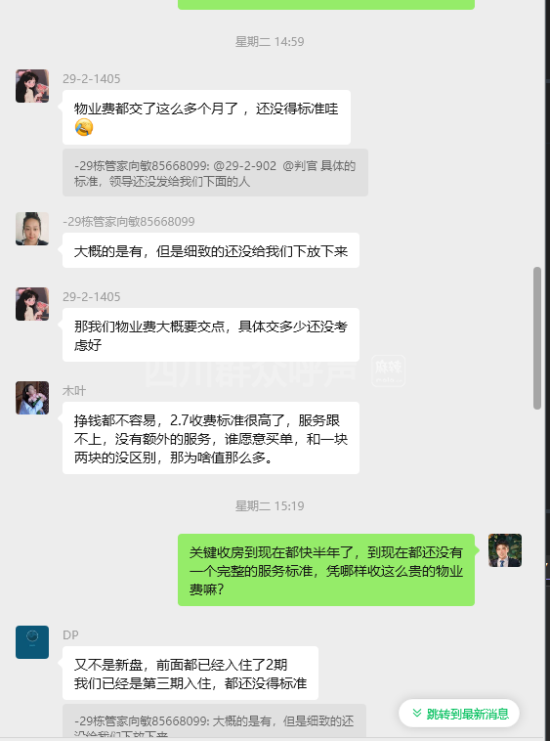The height and width of the screenshot is (741, 550).
Task: Click the DP user's blue avatar
Action: [32, 642]
